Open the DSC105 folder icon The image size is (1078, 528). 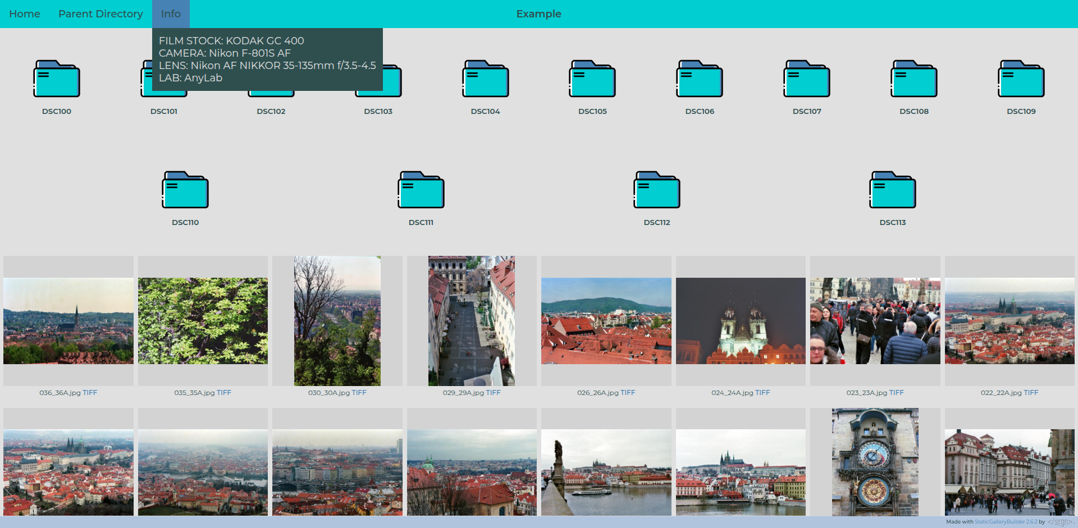592,79
